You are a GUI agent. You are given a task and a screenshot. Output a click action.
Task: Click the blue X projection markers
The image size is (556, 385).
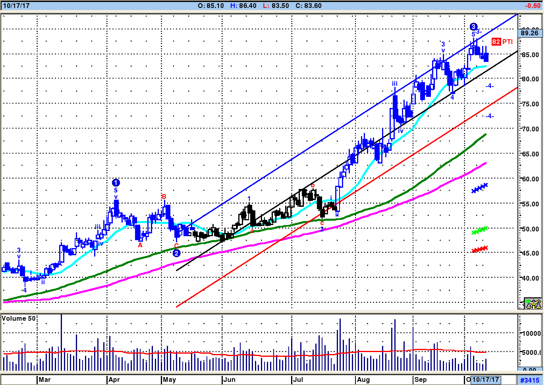(x=479, y=188)
